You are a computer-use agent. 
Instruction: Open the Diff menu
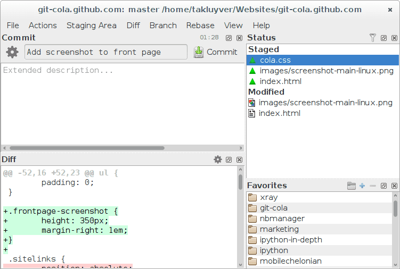133,26
